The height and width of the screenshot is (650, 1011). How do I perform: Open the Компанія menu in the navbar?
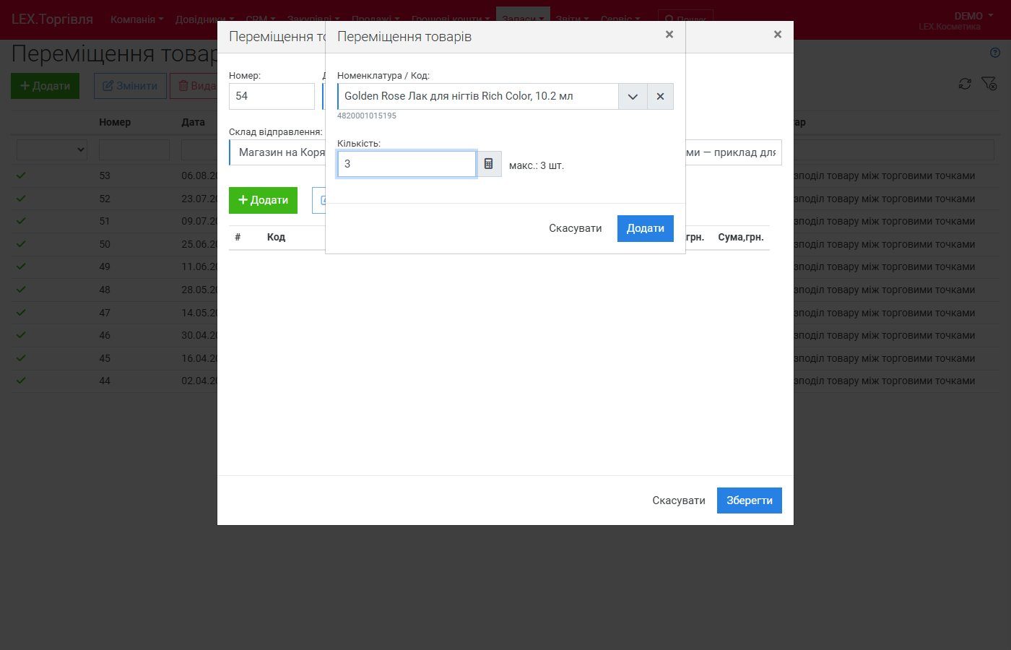tap(136, 19)
